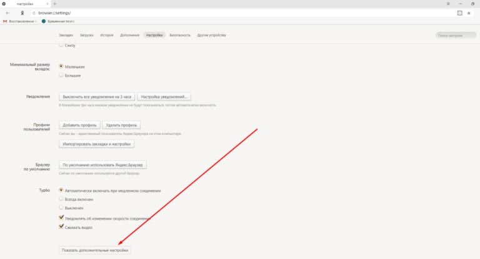Open the Gmail Восстановление bookmark
Screen dimensions: 480x259
pyautogui.click(x=19, y=21)
